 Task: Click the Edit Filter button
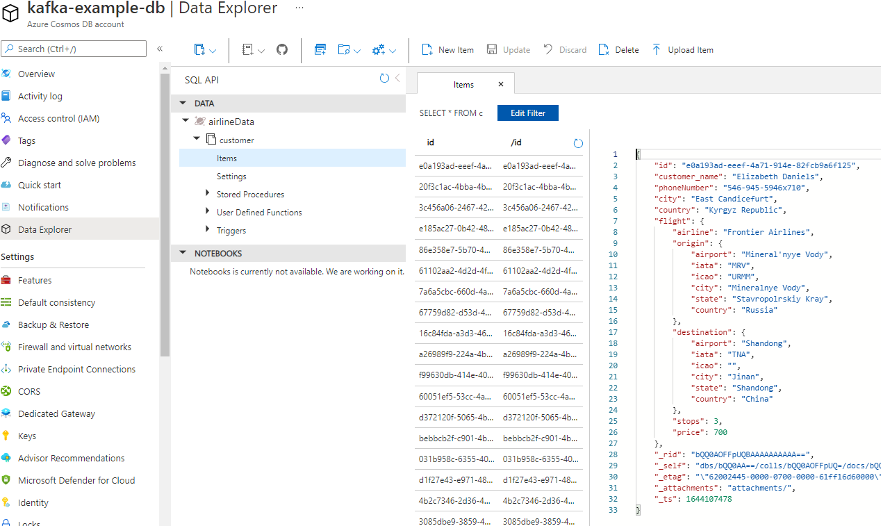(528, 113)
